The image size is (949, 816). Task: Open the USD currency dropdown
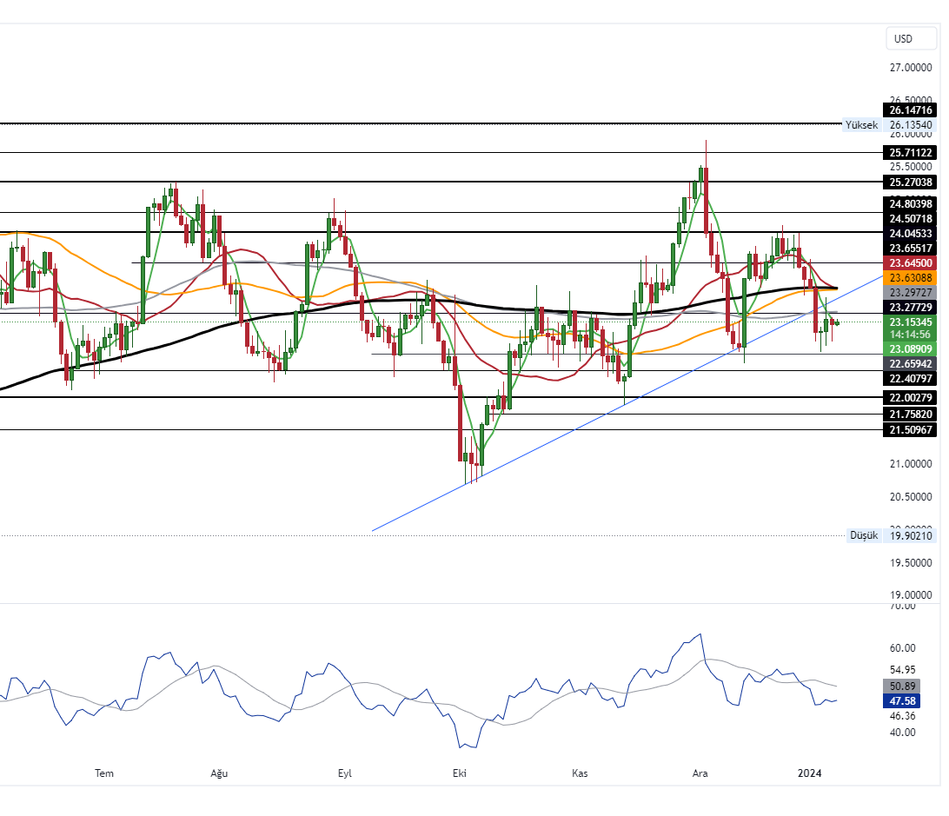(903, 38)
